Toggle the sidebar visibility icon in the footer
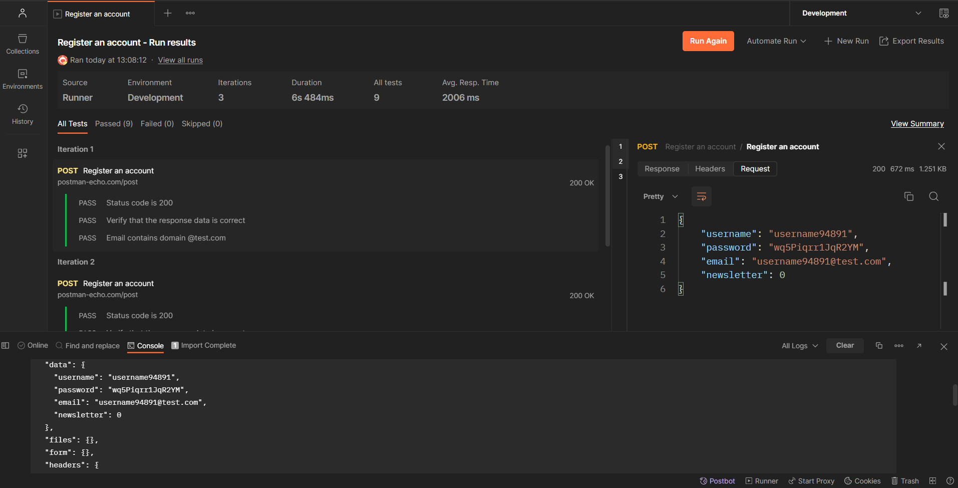958x488 pixels. click(6, 346)
